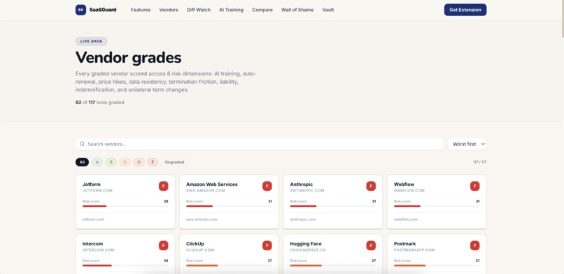Open the Vault nav item

(328, 10)
